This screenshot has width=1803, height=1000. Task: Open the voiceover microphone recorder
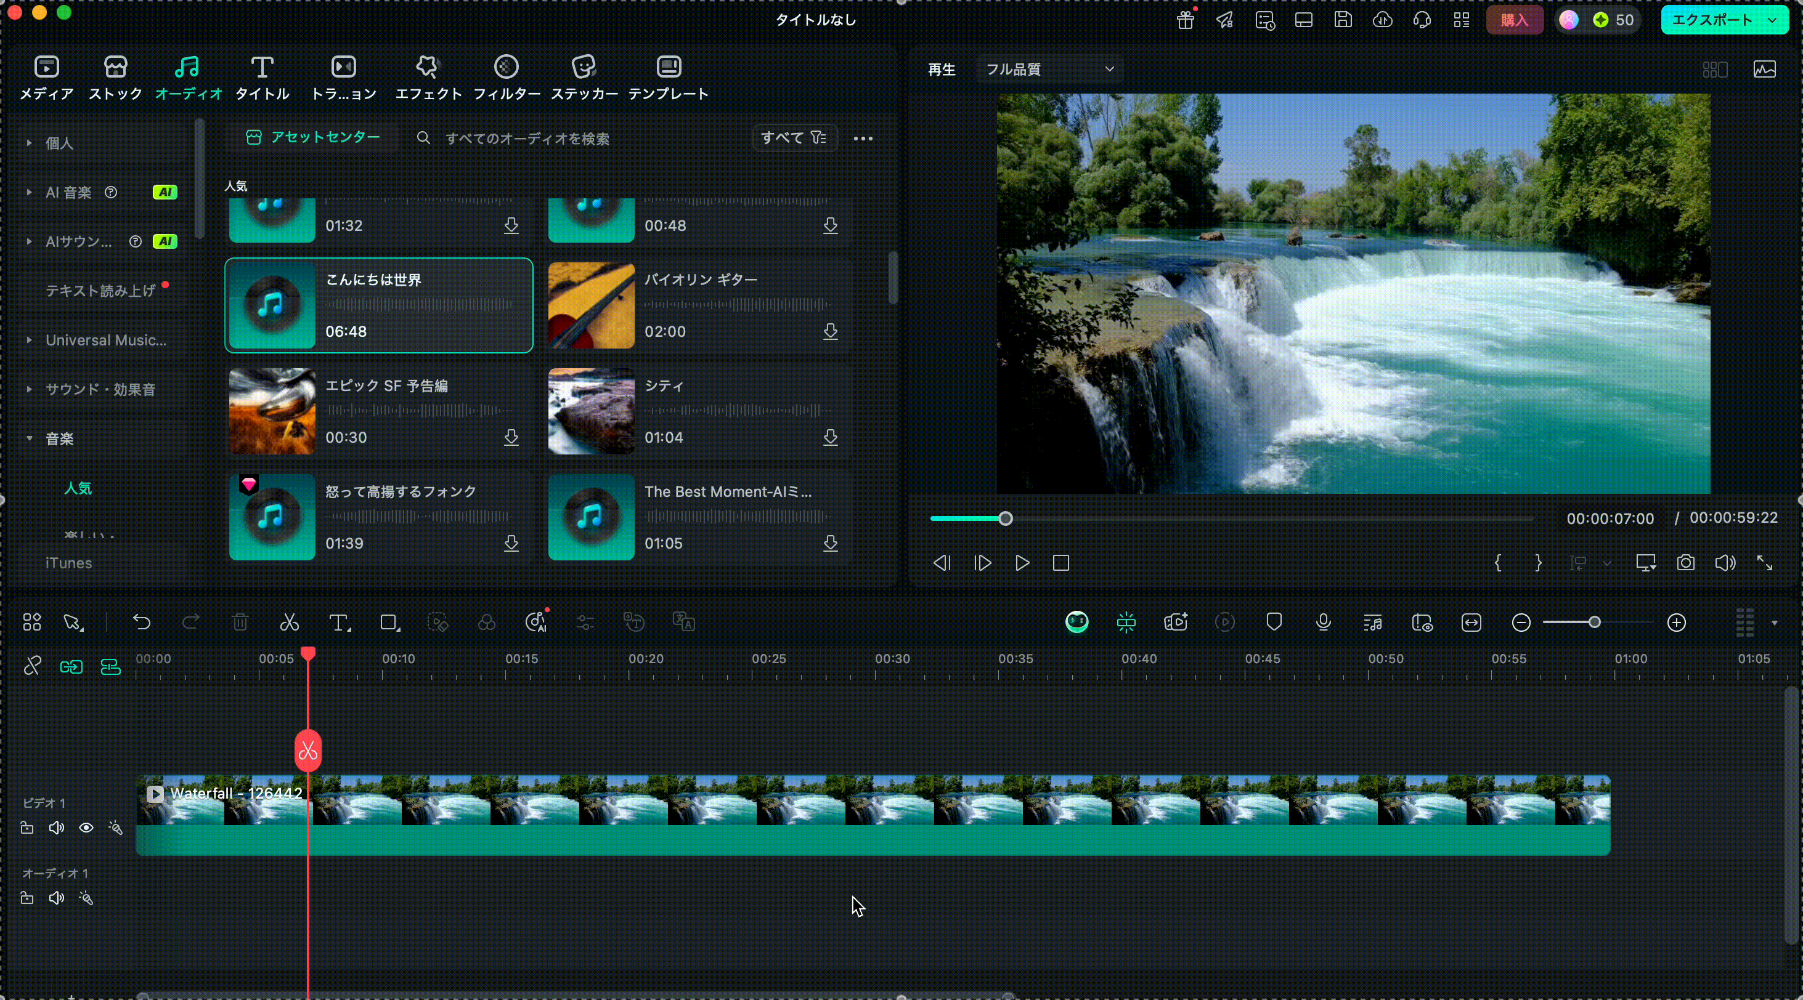pyautogui.click(x=1323, y=623)
